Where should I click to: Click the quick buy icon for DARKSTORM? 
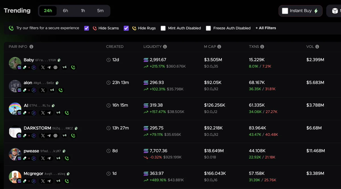click(73, 135)
